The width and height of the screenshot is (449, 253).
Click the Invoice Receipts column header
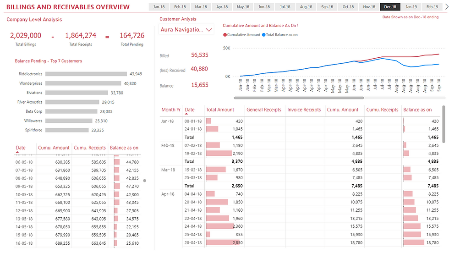coord(304,110)
